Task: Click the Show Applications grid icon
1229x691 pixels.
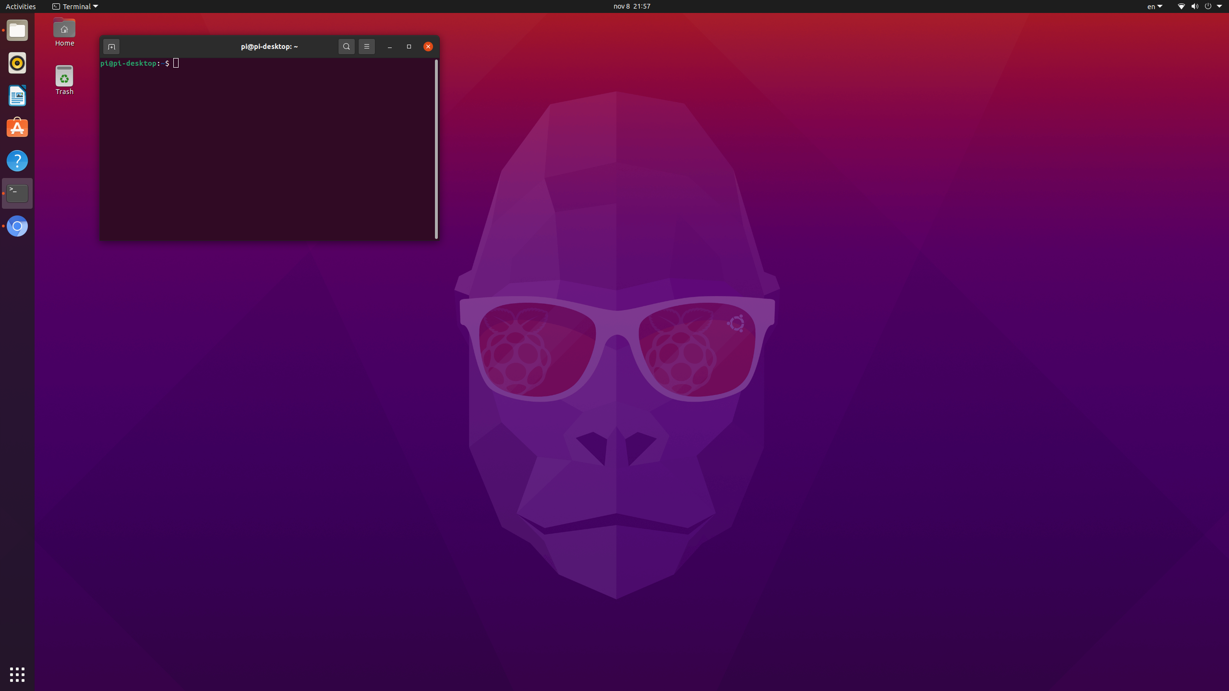Action: point(17,673)
